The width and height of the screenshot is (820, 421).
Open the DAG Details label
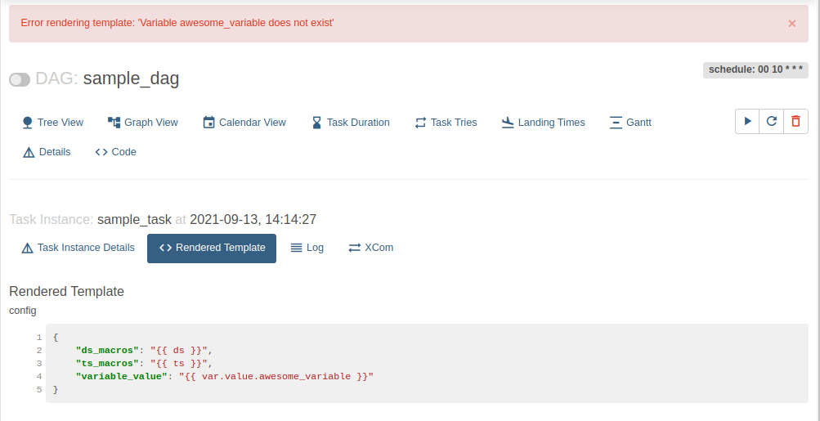pos(55,152)
